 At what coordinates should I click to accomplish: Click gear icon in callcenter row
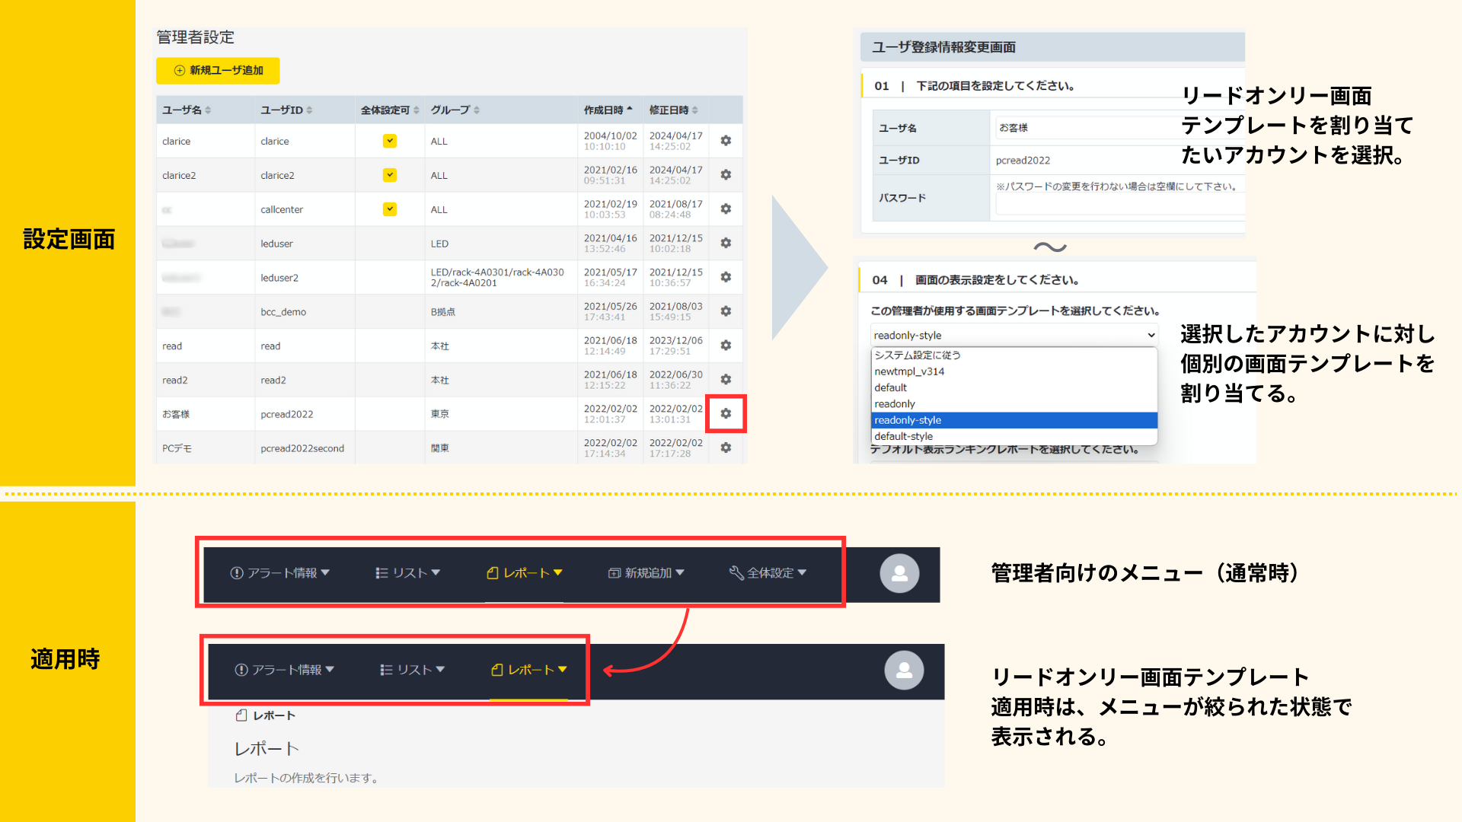(726, 209)
